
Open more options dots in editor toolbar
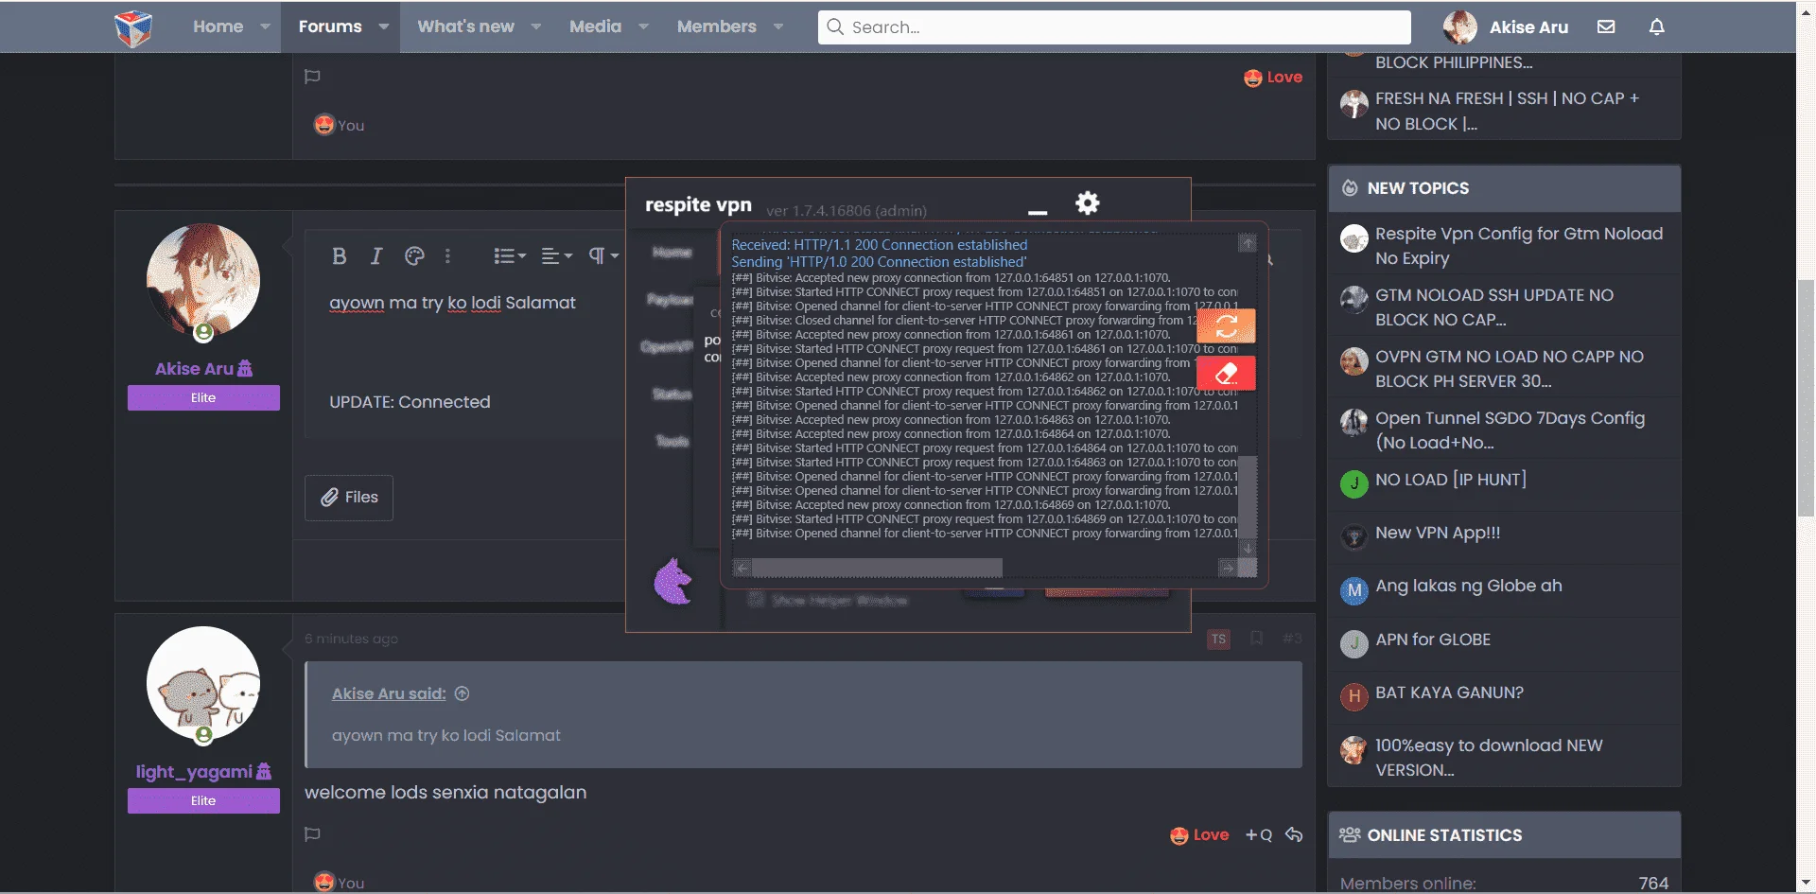447,255
